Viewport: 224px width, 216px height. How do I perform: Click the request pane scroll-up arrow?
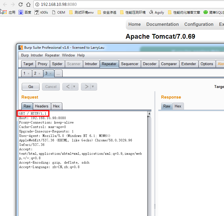tap(149, 114)
